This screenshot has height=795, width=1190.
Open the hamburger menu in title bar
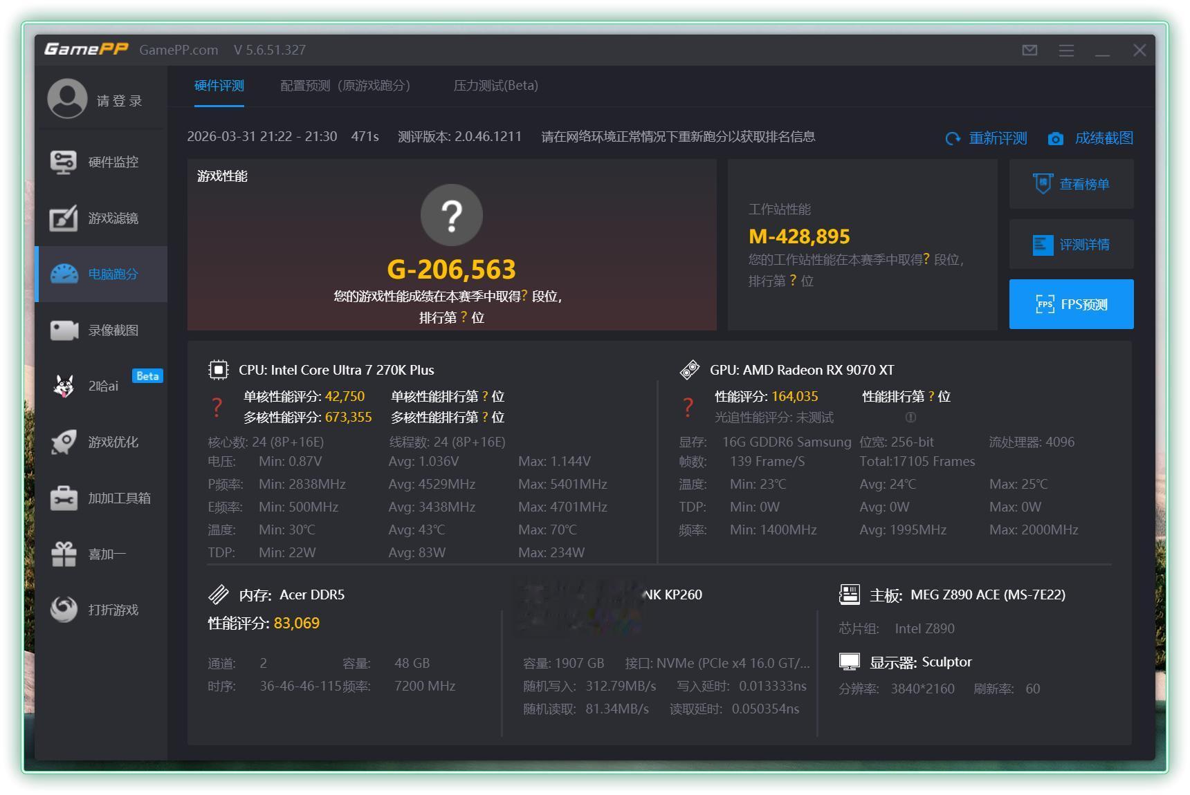(x=1066, y=50)
